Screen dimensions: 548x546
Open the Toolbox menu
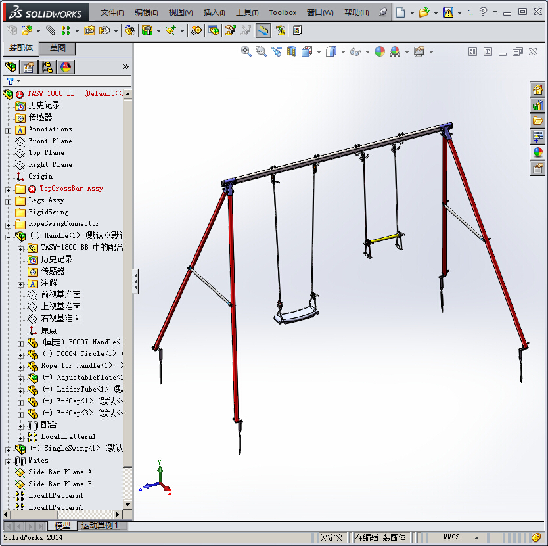tap(283, 12)
